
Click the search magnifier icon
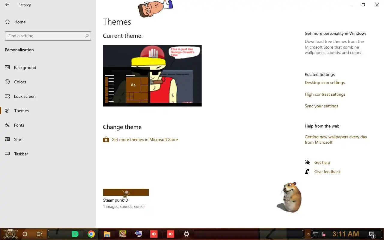click(x=87, y=36)
